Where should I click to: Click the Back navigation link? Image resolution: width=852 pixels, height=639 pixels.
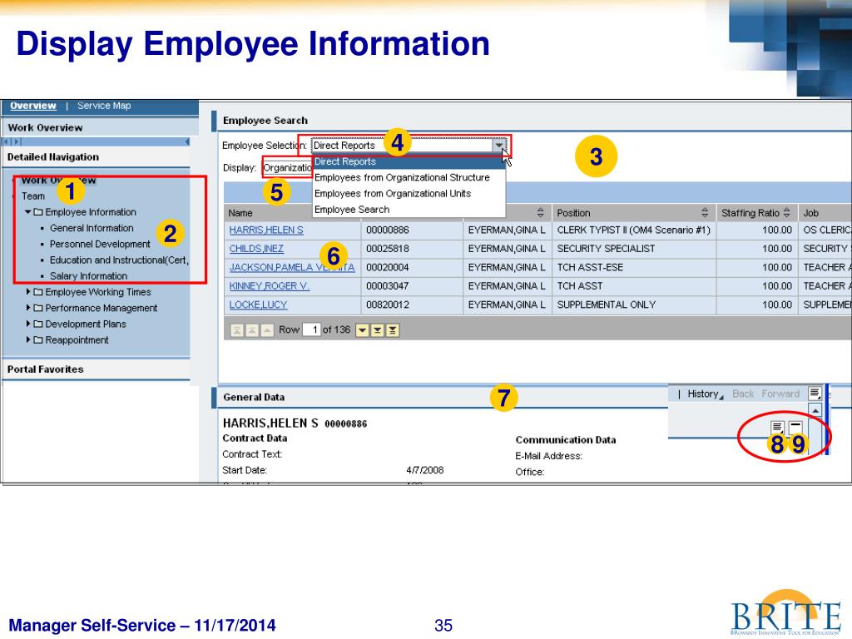point(743,394)
